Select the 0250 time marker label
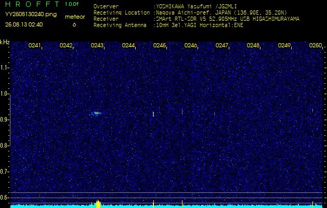This screenshot has height=208, width=327. [316, 45]
